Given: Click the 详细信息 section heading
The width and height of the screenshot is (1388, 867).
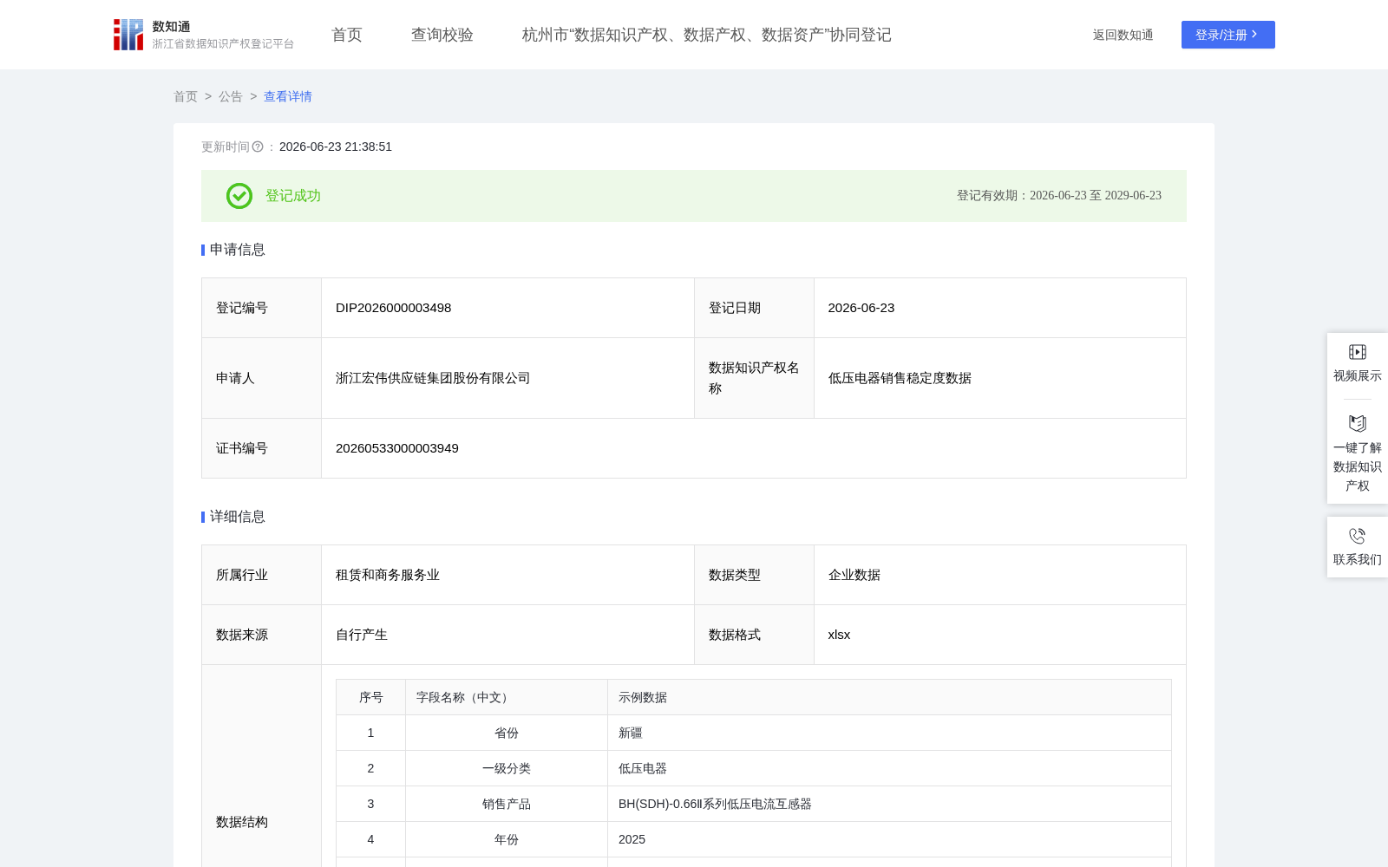Looking at the screenshot, I should 238,517.
